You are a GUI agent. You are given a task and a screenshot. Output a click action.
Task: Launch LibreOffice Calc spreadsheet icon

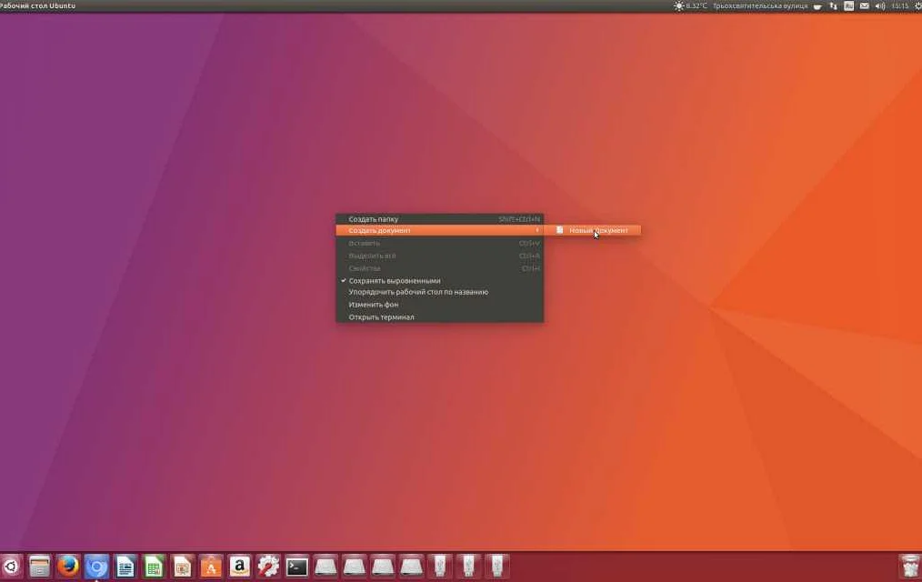coord(154,567)
